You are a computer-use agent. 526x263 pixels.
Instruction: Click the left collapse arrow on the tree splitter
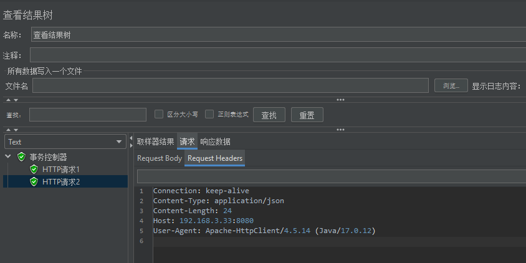point(131,138)
